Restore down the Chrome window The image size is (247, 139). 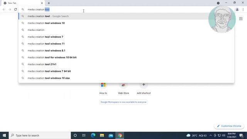click(x=234, y=3)
